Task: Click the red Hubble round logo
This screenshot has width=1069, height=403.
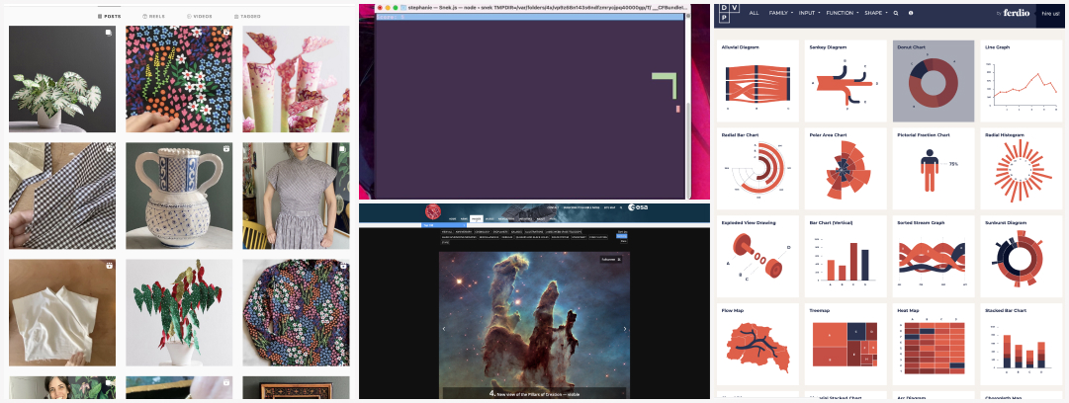Action: (x=432, y=211)
